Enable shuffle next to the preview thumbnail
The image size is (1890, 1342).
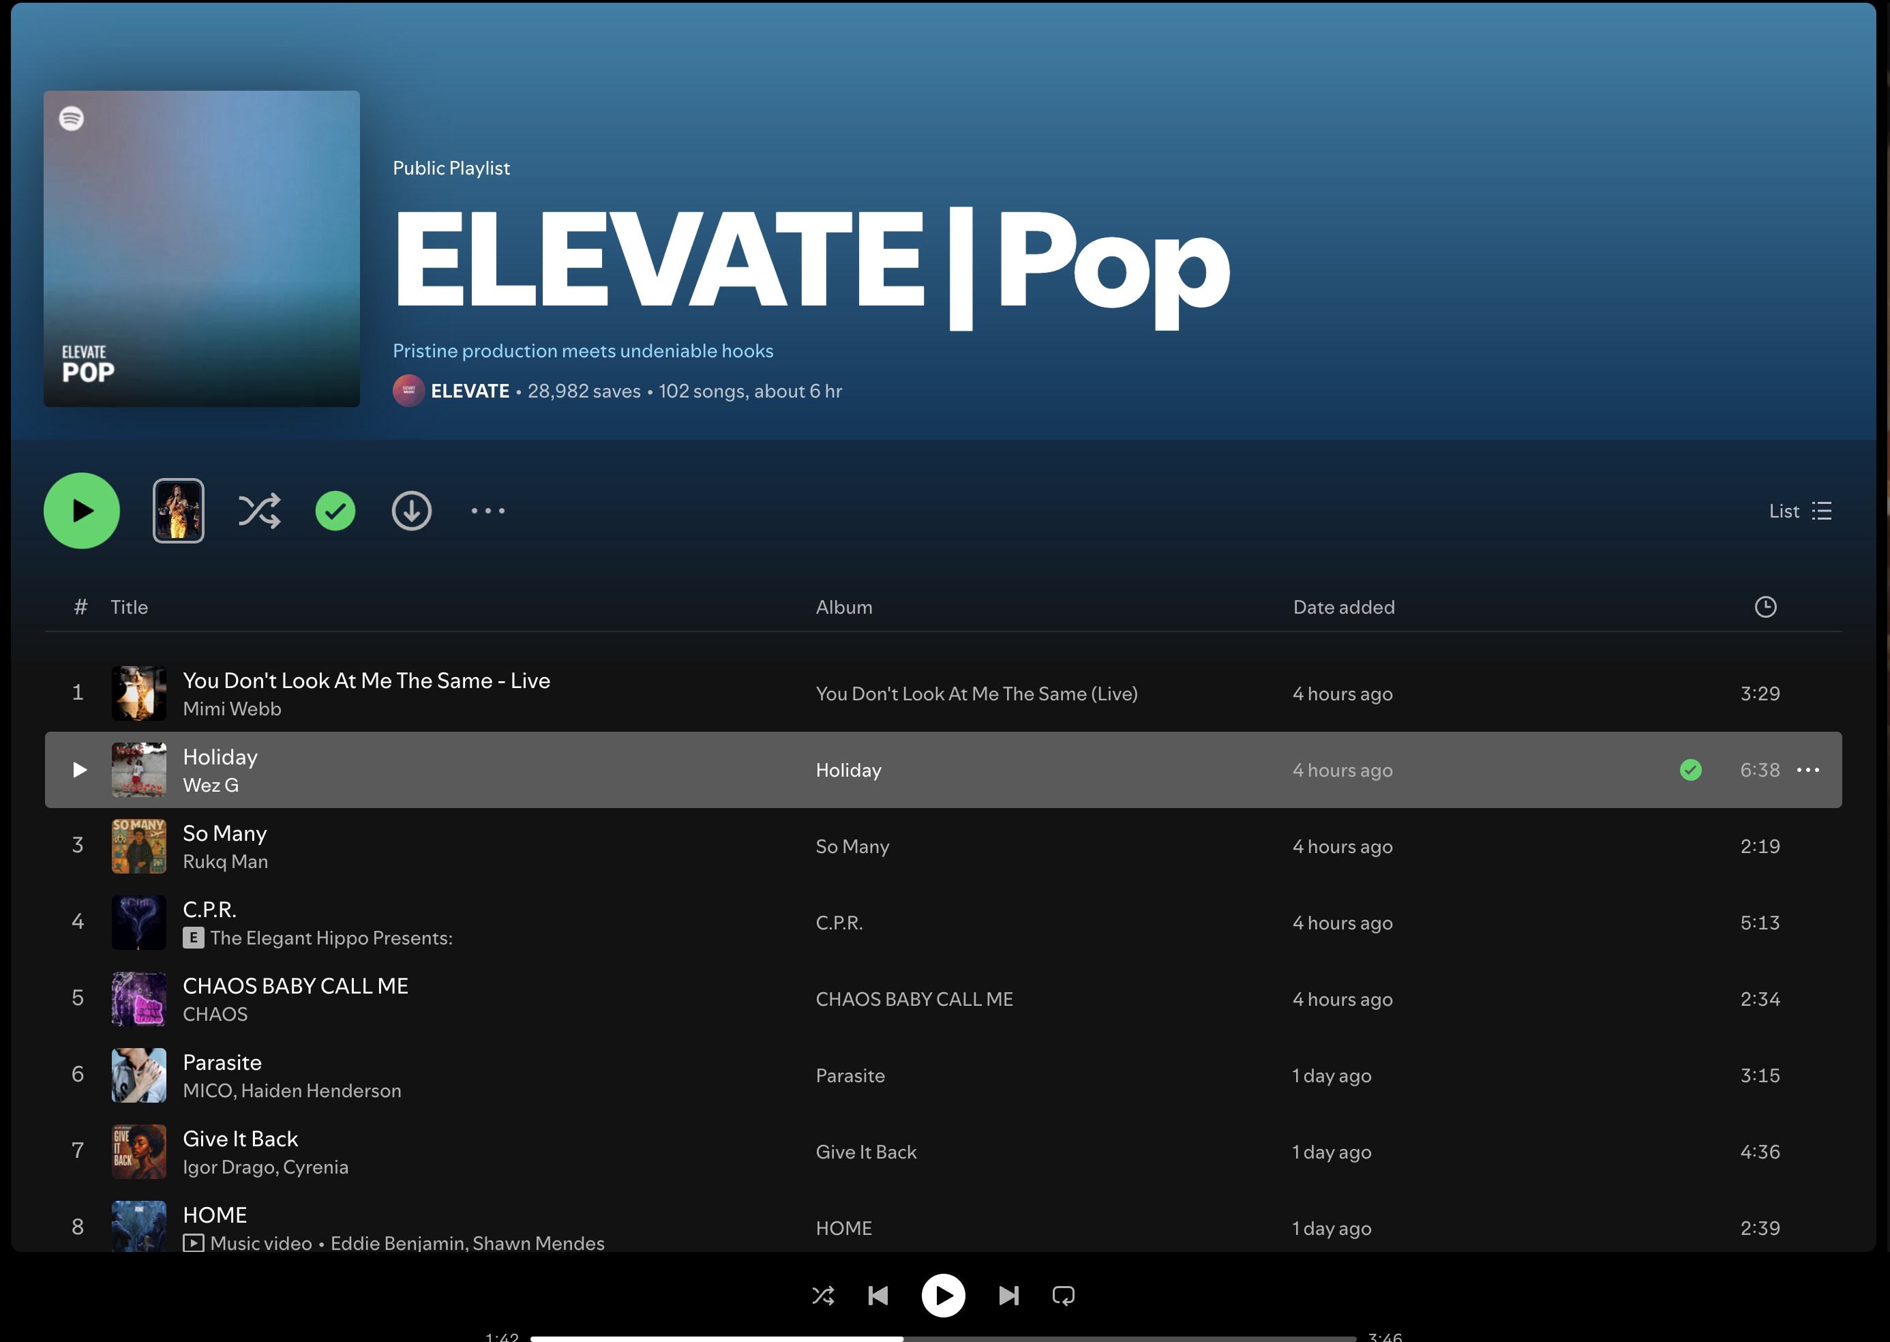pos(259,511)
